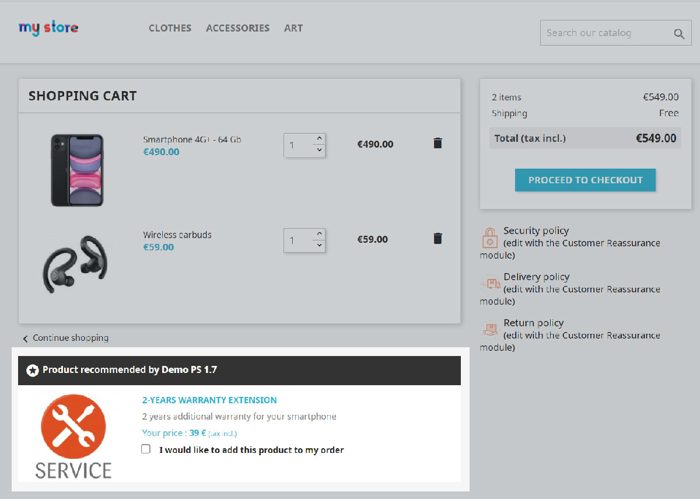Go to the Art category

tap(293, 28)
